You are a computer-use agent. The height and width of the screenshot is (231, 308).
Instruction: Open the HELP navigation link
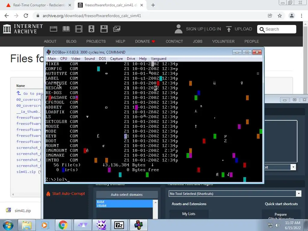[120, 42]
